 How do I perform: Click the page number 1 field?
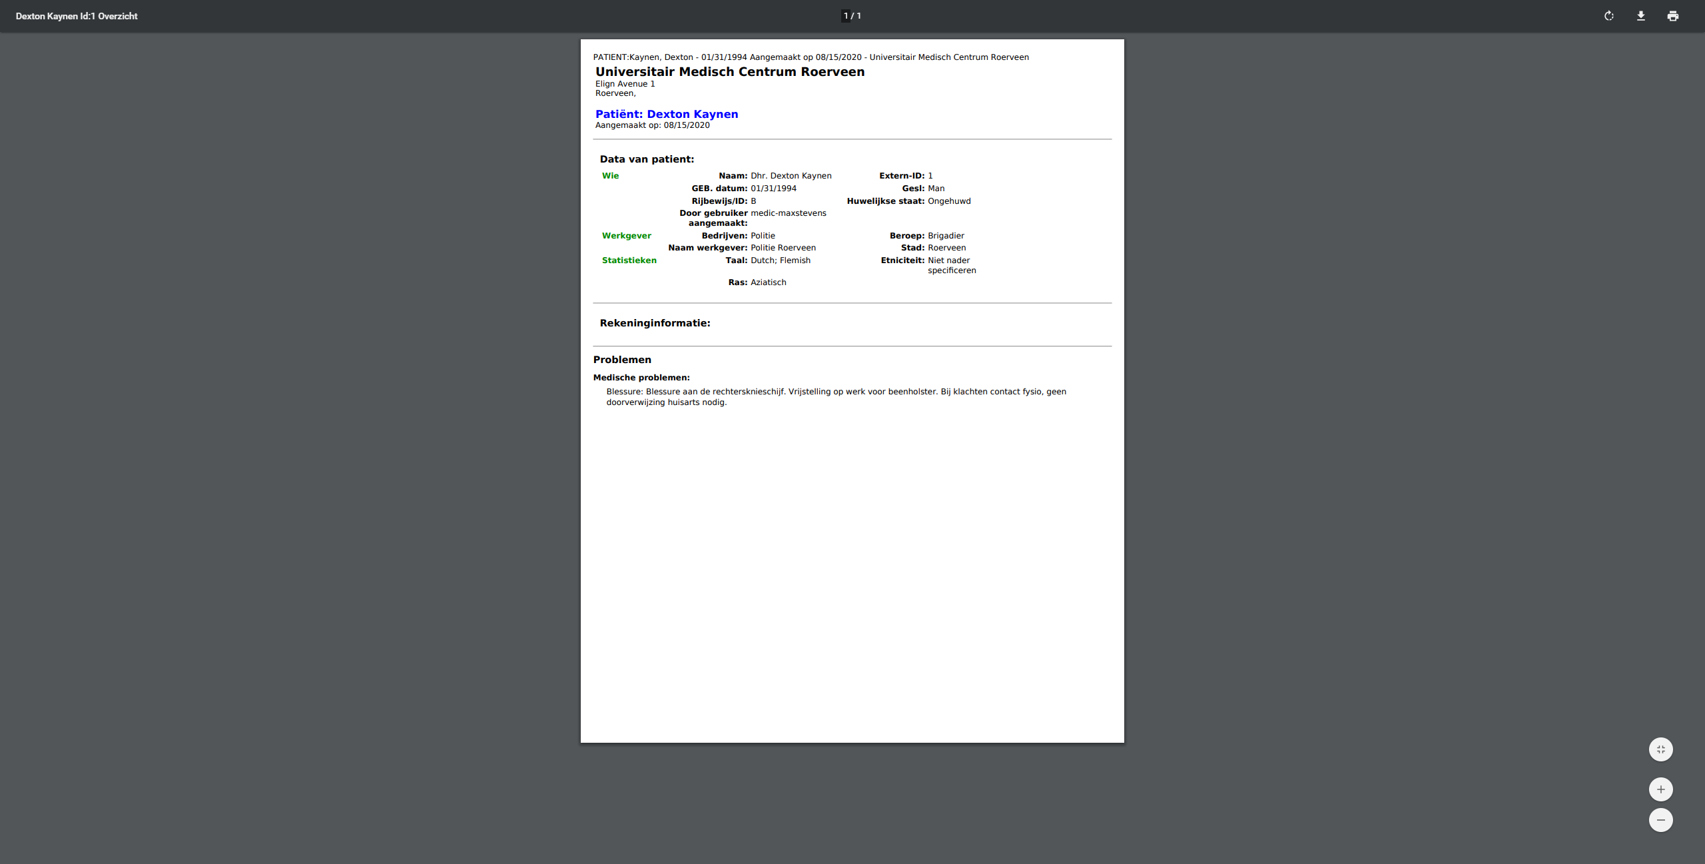[846, 16]
